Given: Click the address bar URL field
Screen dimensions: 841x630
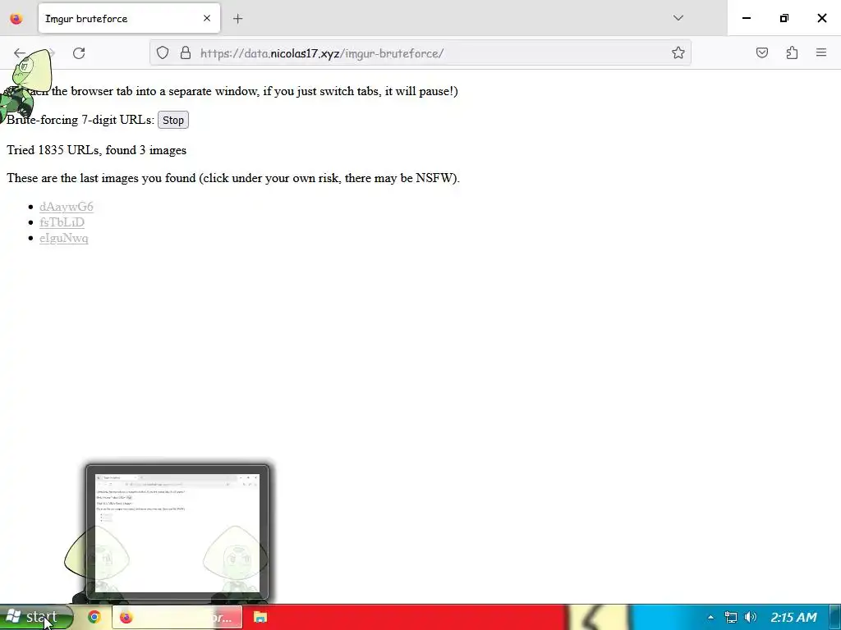Looking at the screenshot, I should tap(420, 53).
